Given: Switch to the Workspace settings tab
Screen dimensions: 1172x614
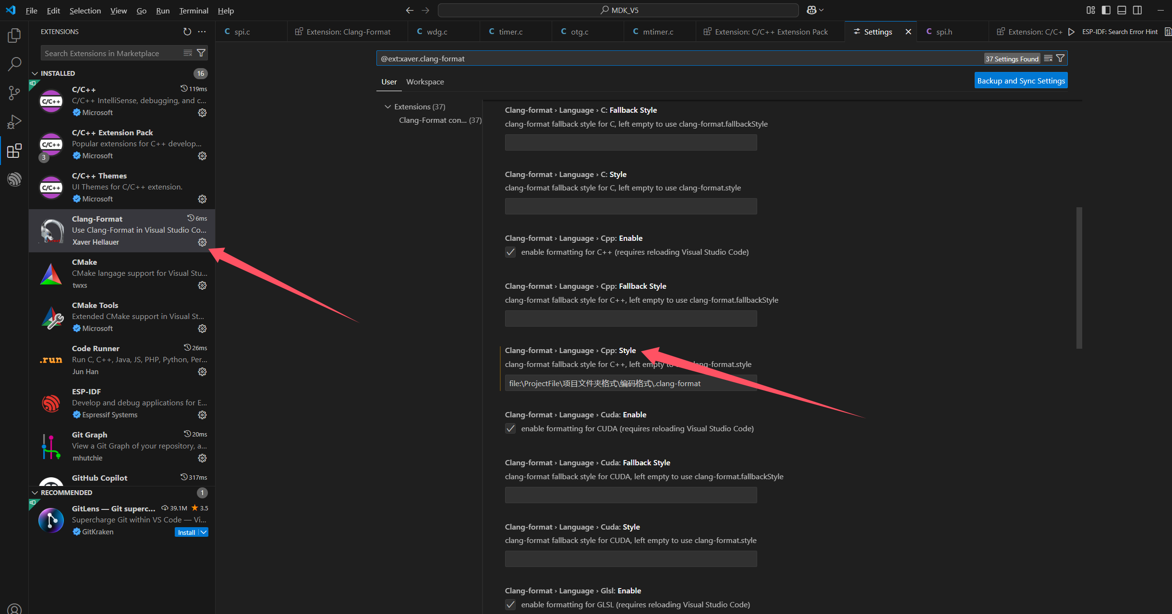Looking at the screenshot, I should (424, 82).
